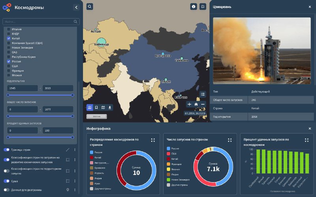This screenshot has width=316, height=197.
Task: Open options menu for Суша layer
Action: coord(75,181)
